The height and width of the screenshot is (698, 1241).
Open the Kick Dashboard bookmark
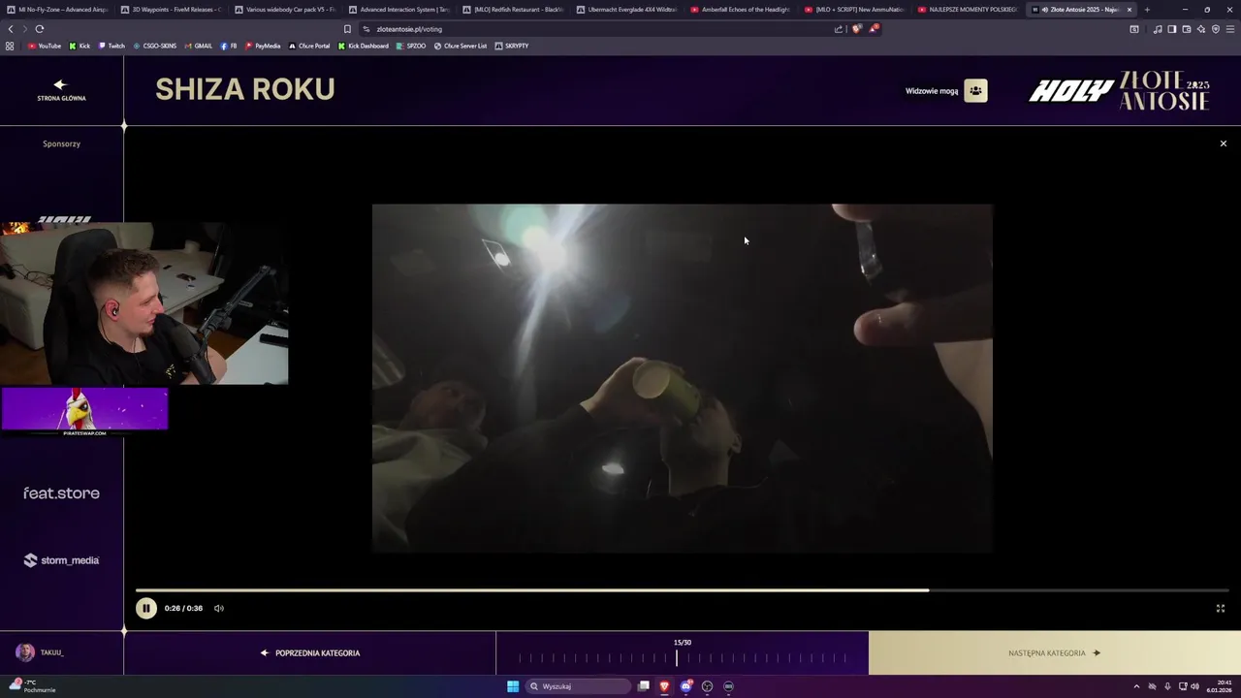(x=364, y=46)
